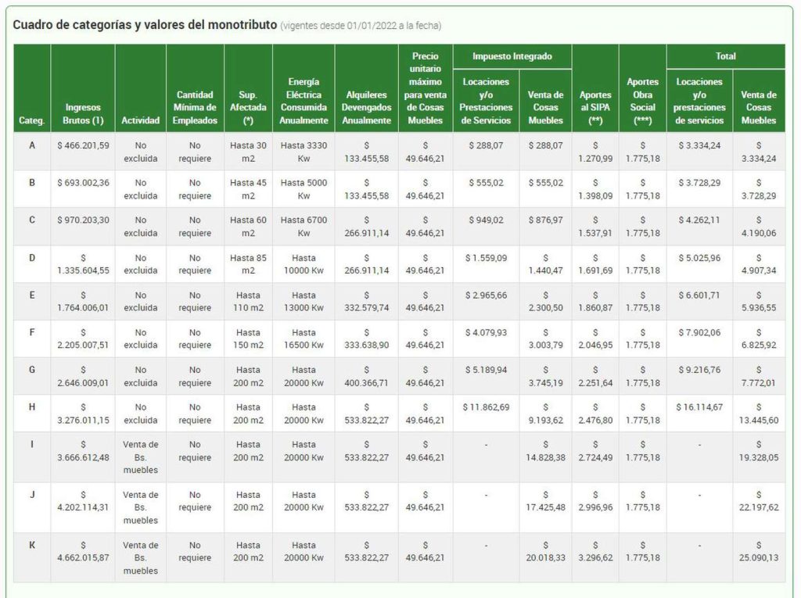The height and width of the screenshot is (598, 801).
Task: Click the 'Aportes Obra Social (***)' header
Action: [642, 101]
